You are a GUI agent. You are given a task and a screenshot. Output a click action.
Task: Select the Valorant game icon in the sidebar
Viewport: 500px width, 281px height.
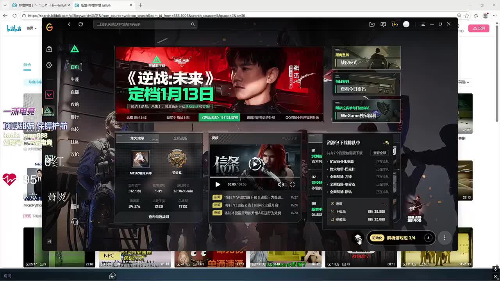[49, 94]
